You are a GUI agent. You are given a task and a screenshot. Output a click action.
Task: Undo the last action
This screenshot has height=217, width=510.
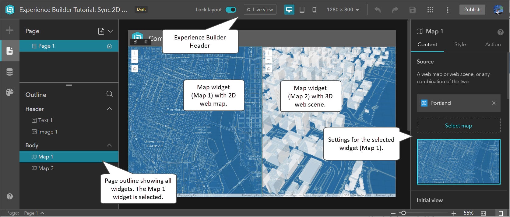tap(378, 10)
